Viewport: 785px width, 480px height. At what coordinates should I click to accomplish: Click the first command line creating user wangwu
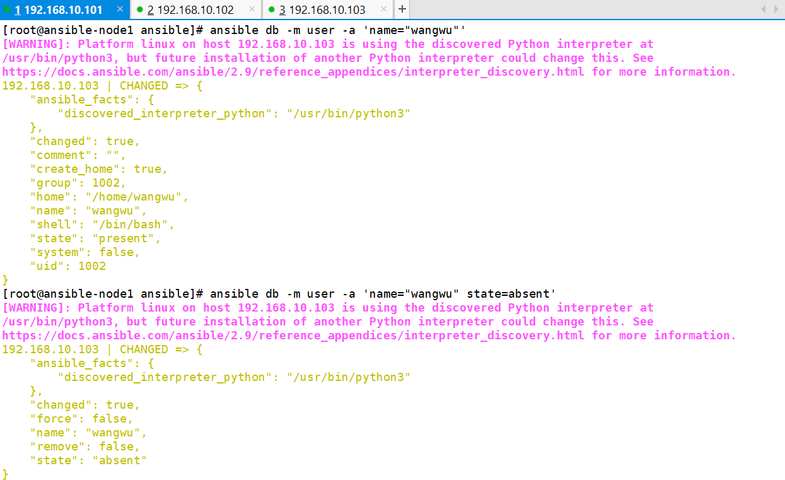(x=234, y=30)
